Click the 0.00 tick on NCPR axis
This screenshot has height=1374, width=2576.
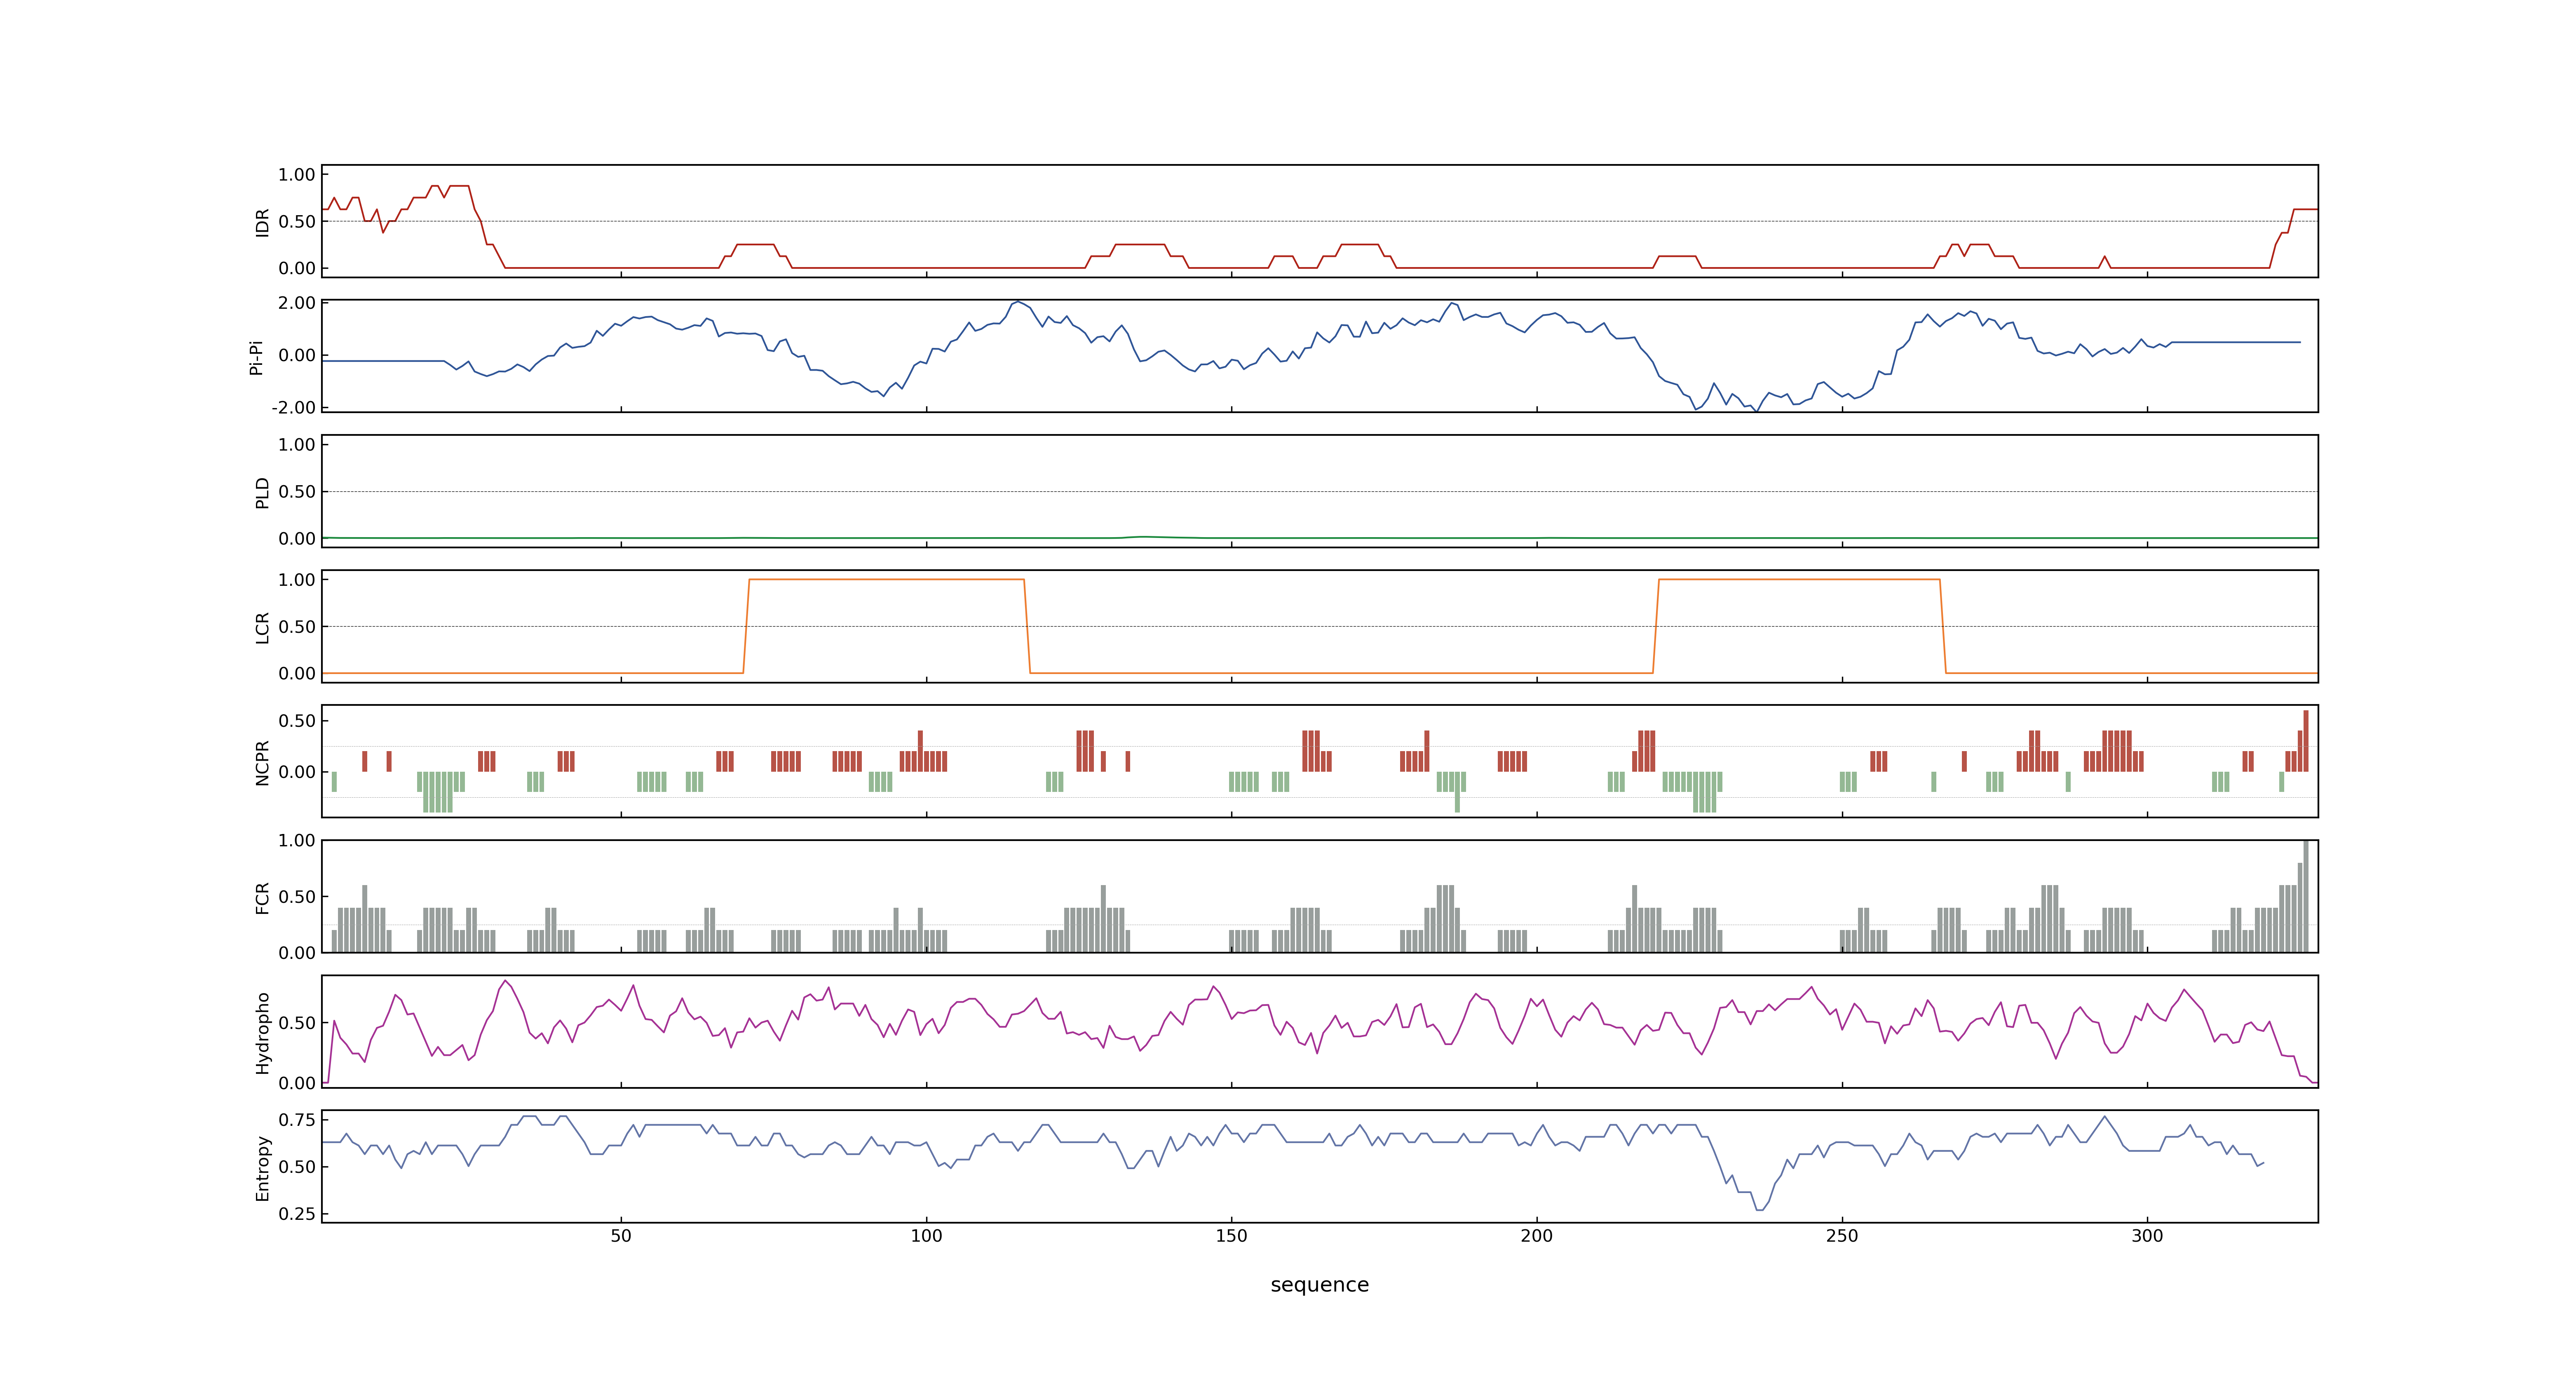coord(297,772)
